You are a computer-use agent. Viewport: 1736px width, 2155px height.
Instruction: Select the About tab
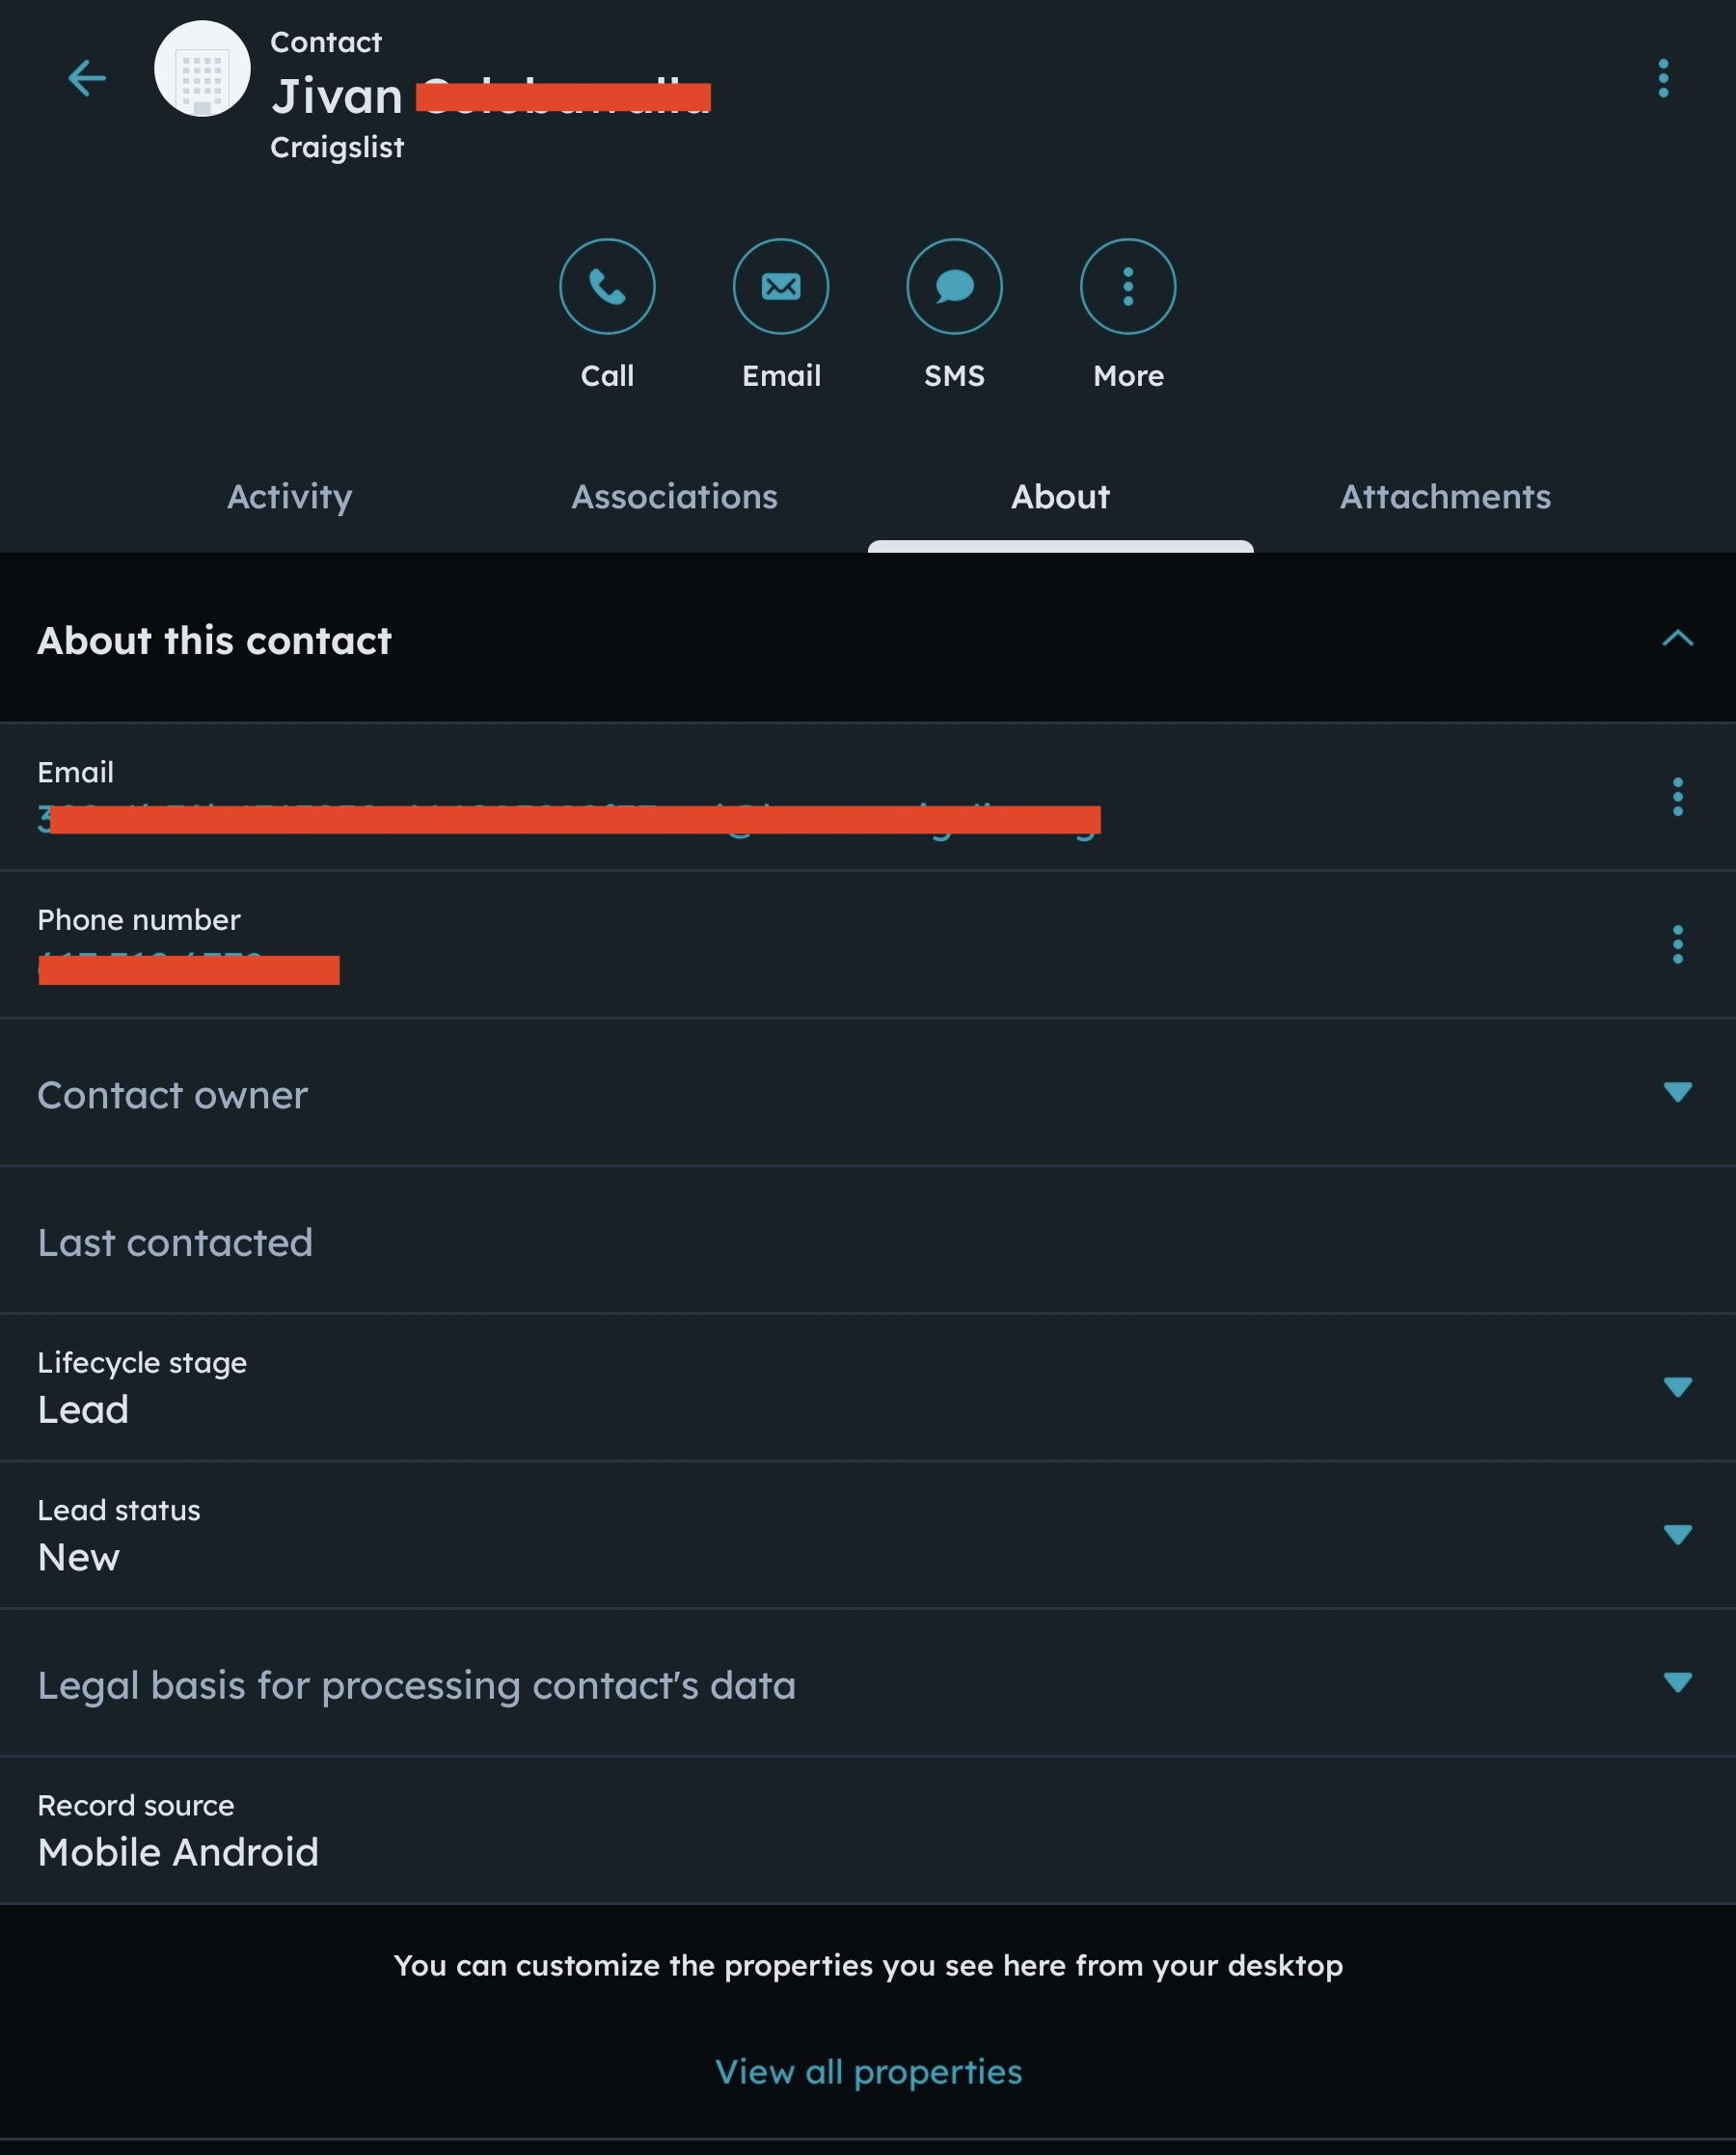[x=1060, y=497]
